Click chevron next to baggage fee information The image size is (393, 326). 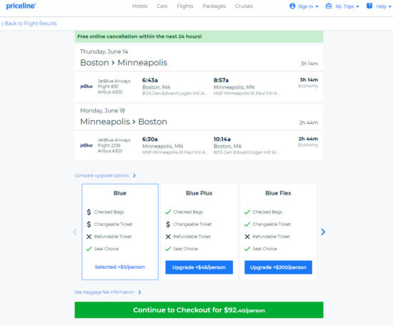click(140, 292)
